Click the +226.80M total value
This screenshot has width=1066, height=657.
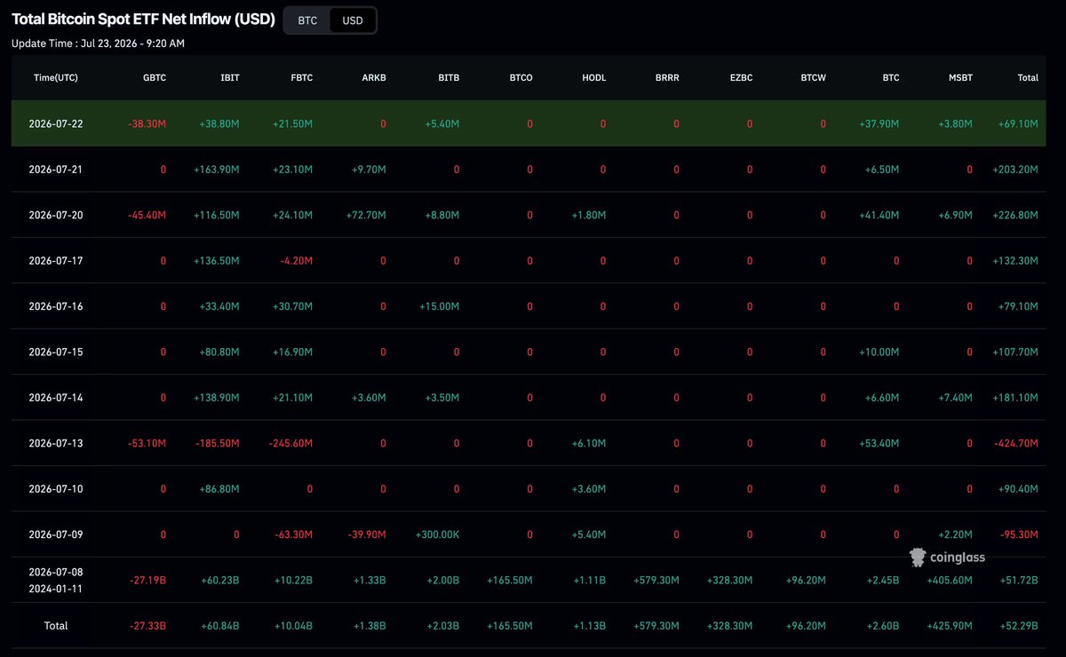pyautogui.click(x=1015, y=215)
